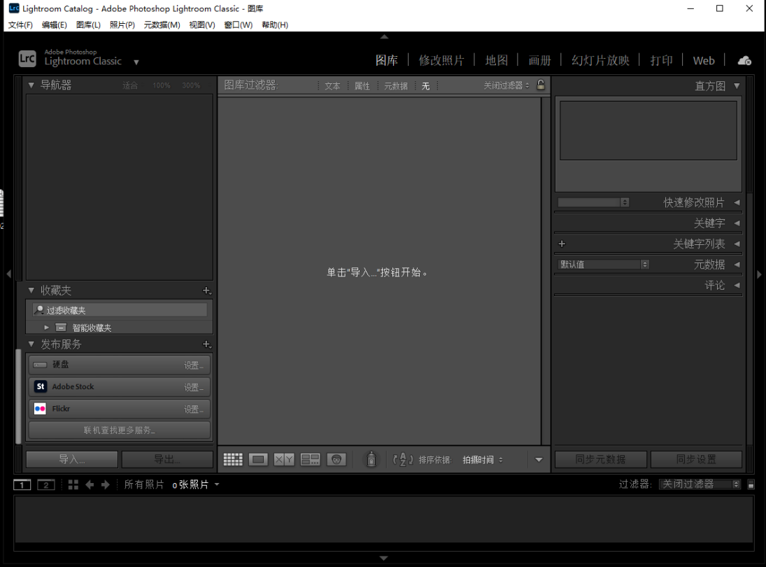Add new collection with plus icon
The image size is (766, 567).
point(206,290)
